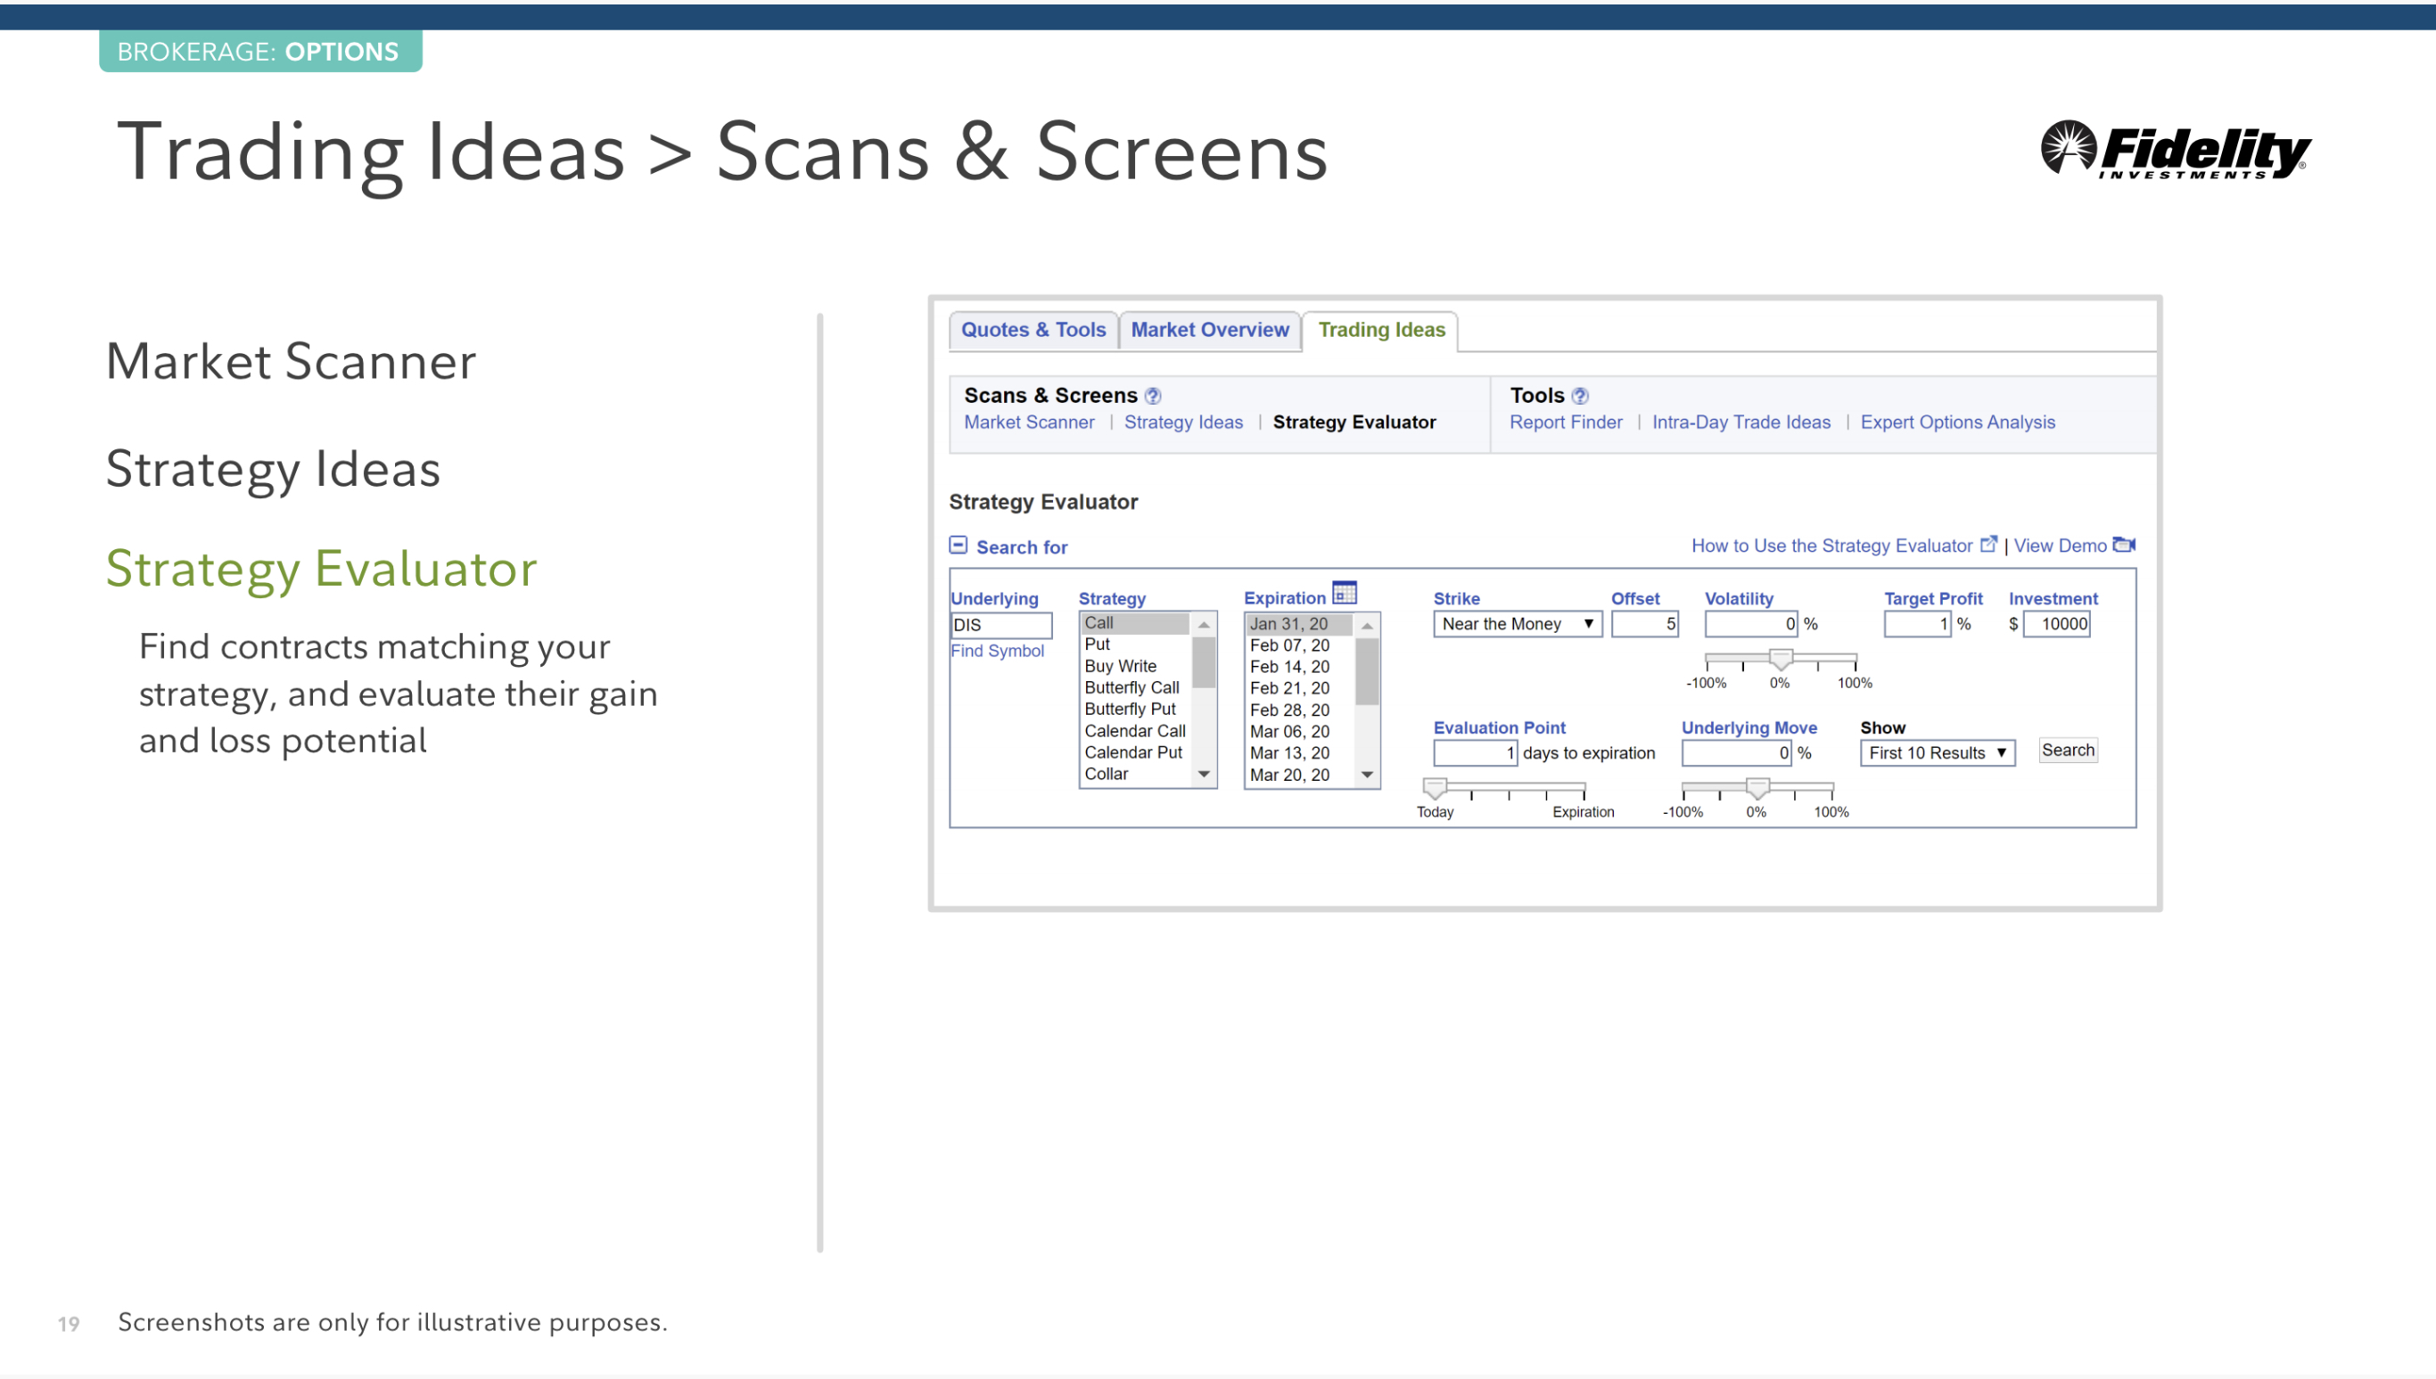Screen dimensions: 2436x1379
Task: Click the Underlying symbol input field
Action: (1001, 625)
